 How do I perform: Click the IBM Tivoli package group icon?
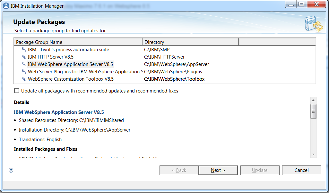(24, 50)
